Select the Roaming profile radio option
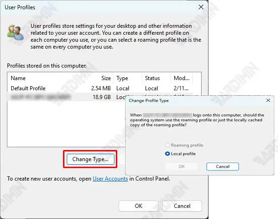 click(x=184, y=145)
